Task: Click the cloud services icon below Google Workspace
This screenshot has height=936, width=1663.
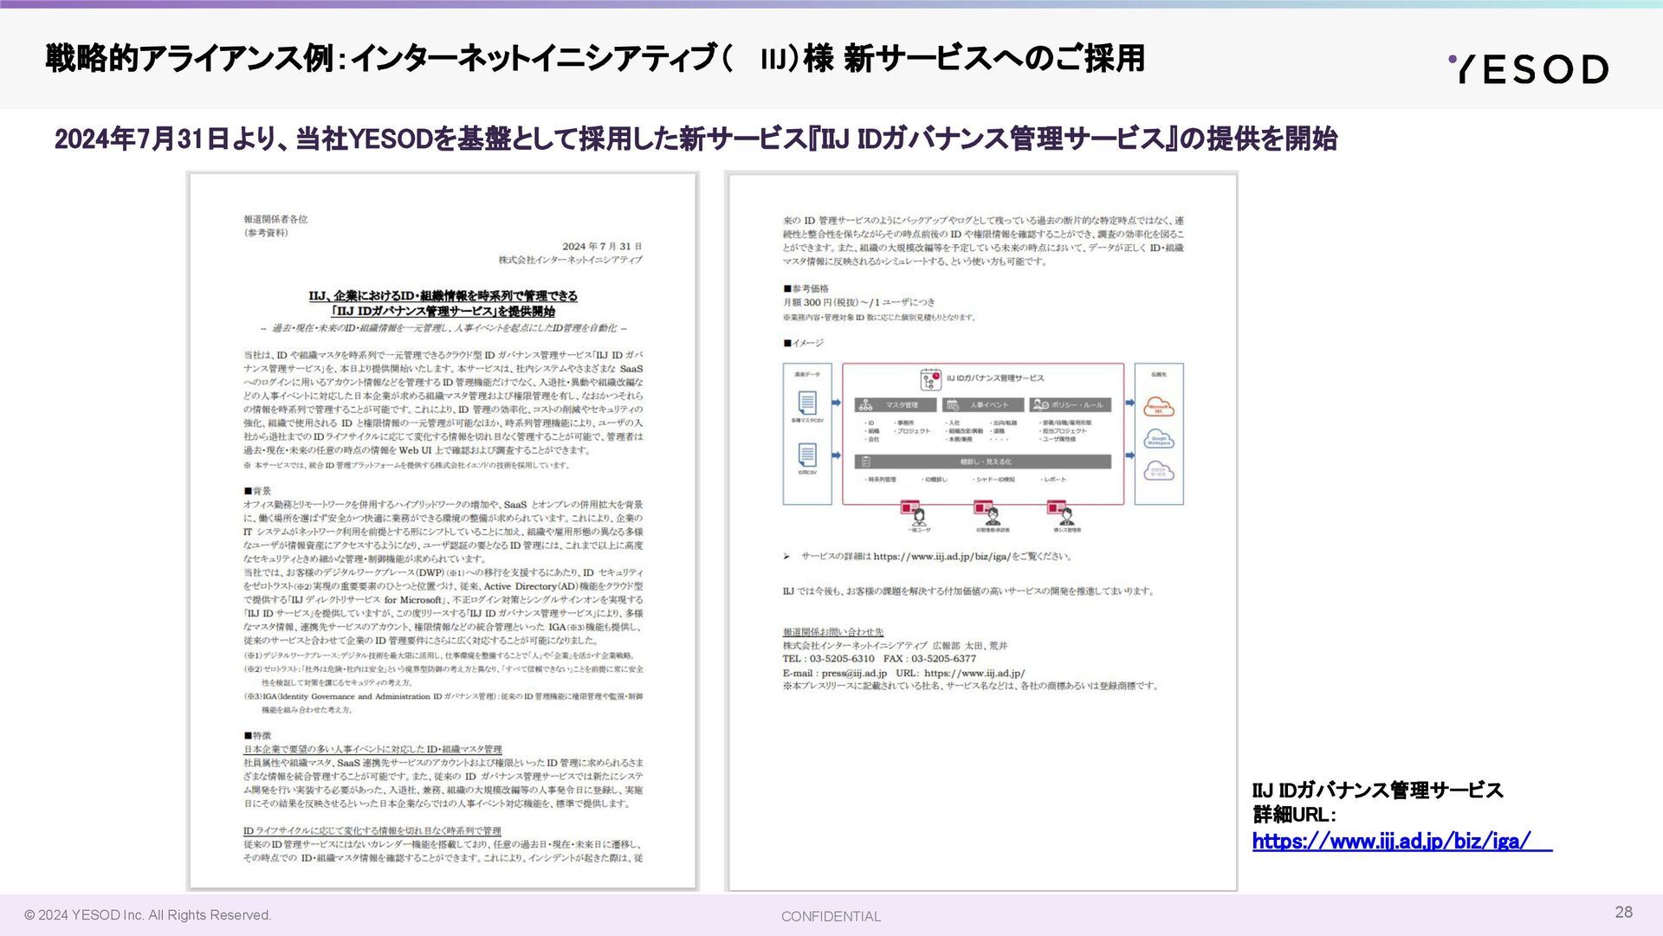Action: [x=1159, y=472]
